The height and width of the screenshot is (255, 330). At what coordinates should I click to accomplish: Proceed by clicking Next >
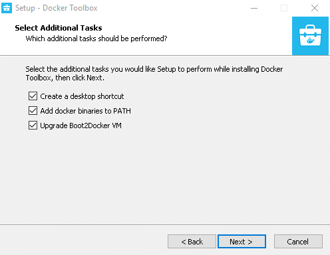tap(242, 242)
